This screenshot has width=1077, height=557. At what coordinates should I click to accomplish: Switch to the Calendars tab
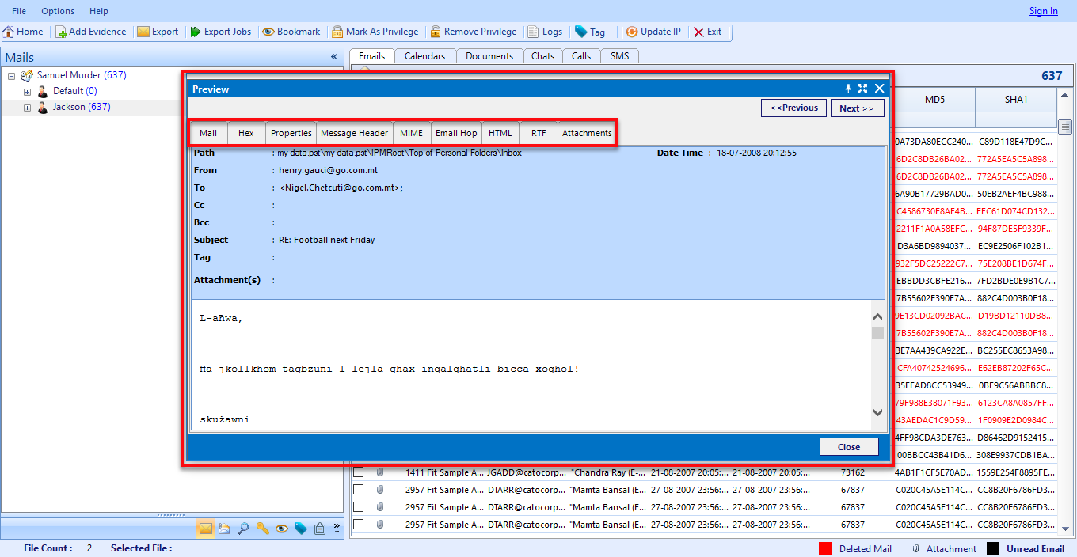click(x=424, y=56)
